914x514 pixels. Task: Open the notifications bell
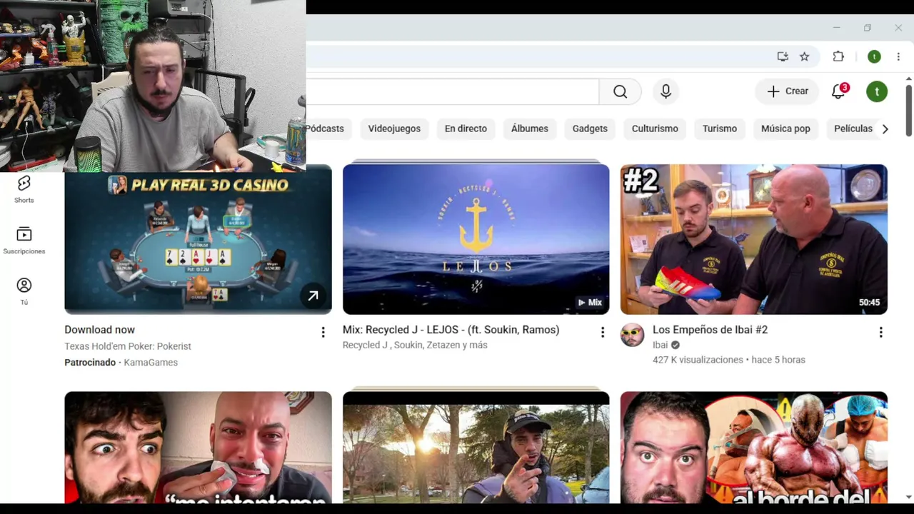[838, 91]
